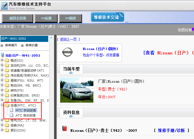194x139 pixels.
Task: Expand the 制动(BR、PB、BRC) node
Action: tap(2, 85)
